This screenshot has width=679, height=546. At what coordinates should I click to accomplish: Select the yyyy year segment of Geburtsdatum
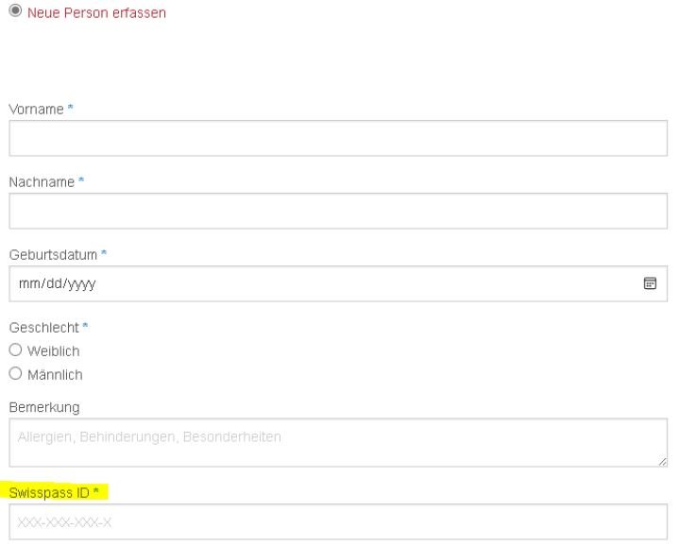pyautogui.click(x=81, y=283)
